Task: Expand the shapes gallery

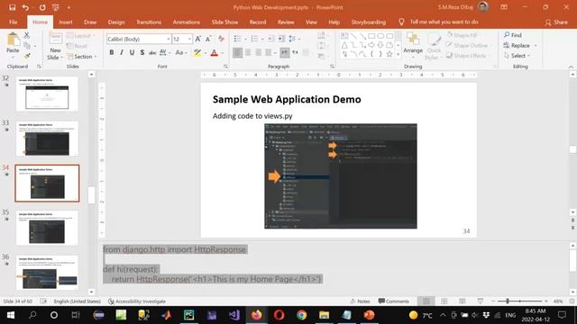Action: (398, 55)
